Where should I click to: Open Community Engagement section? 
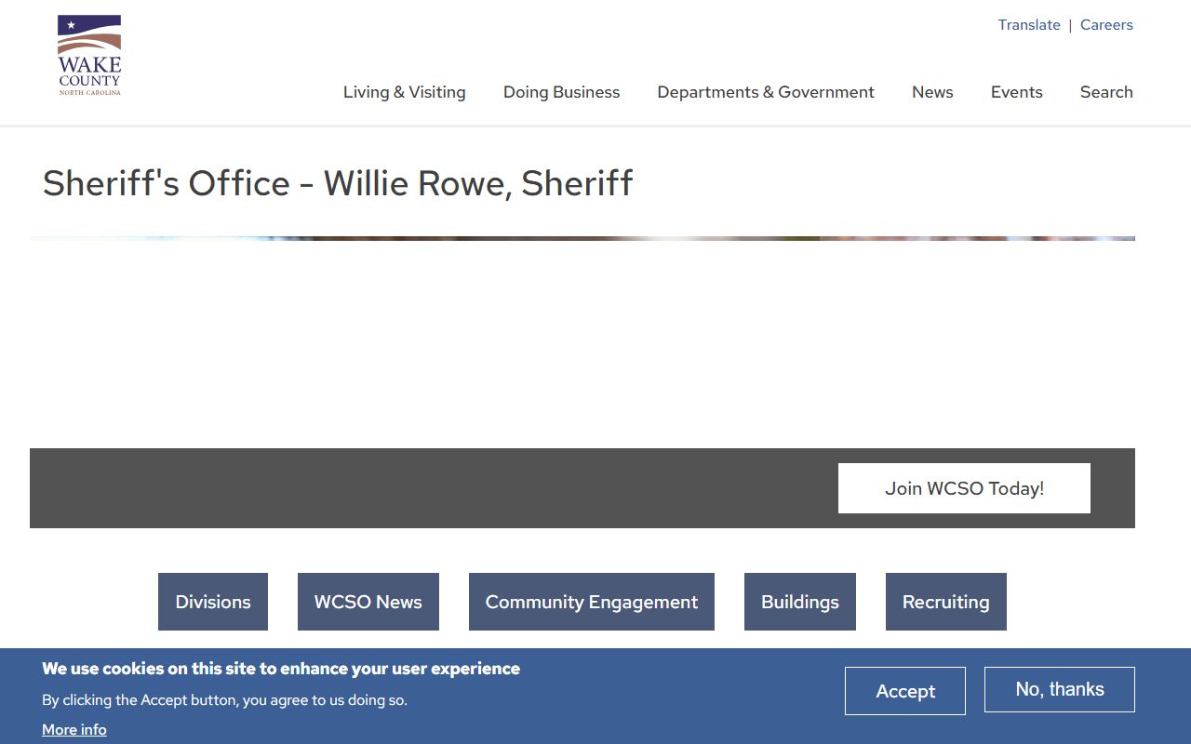(592, 602)
